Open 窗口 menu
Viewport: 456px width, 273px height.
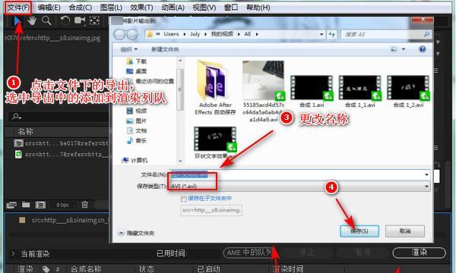(x=231, y=8)
